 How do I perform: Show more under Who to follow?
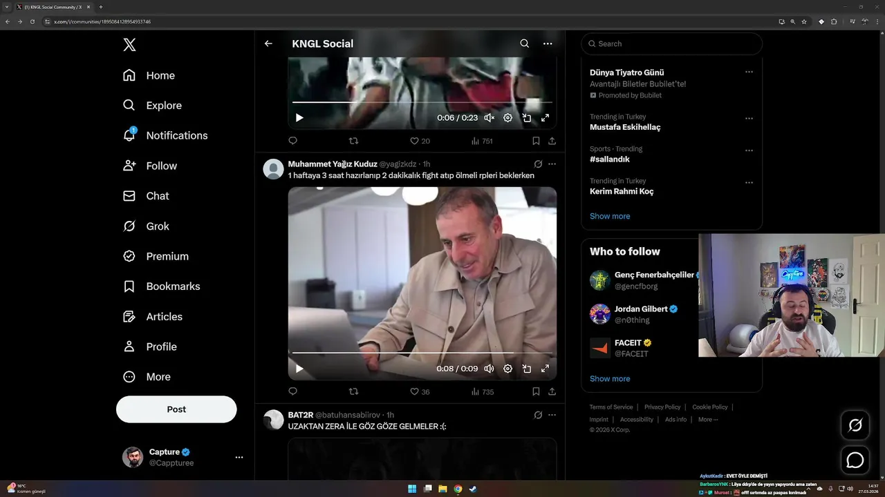coord(610,378)
